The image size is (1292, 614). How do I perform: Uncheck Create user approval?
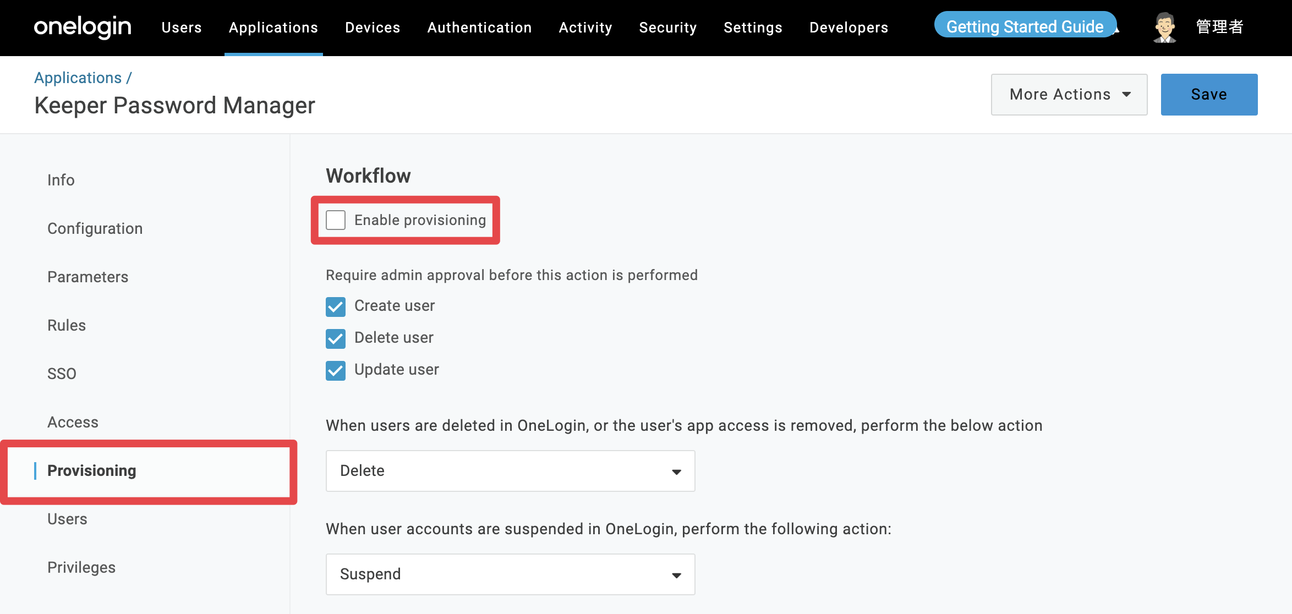click(336, 306)
